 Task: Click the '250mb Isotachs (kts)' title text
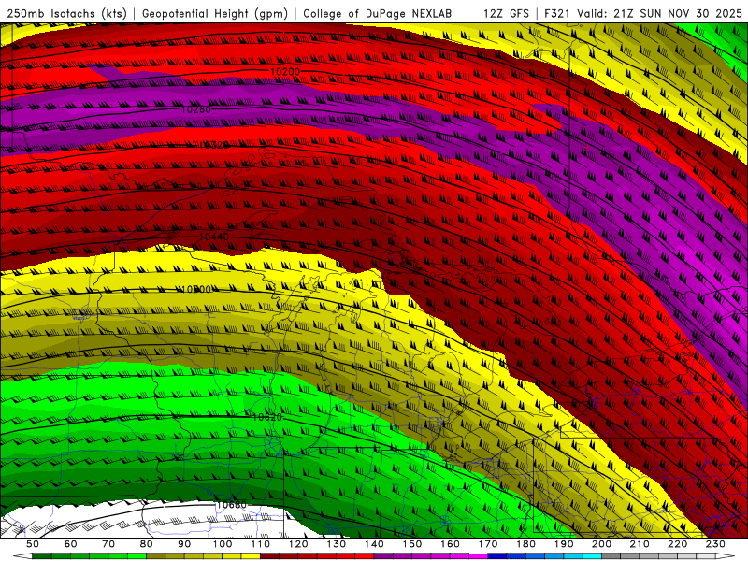click(x=67, y=14)
